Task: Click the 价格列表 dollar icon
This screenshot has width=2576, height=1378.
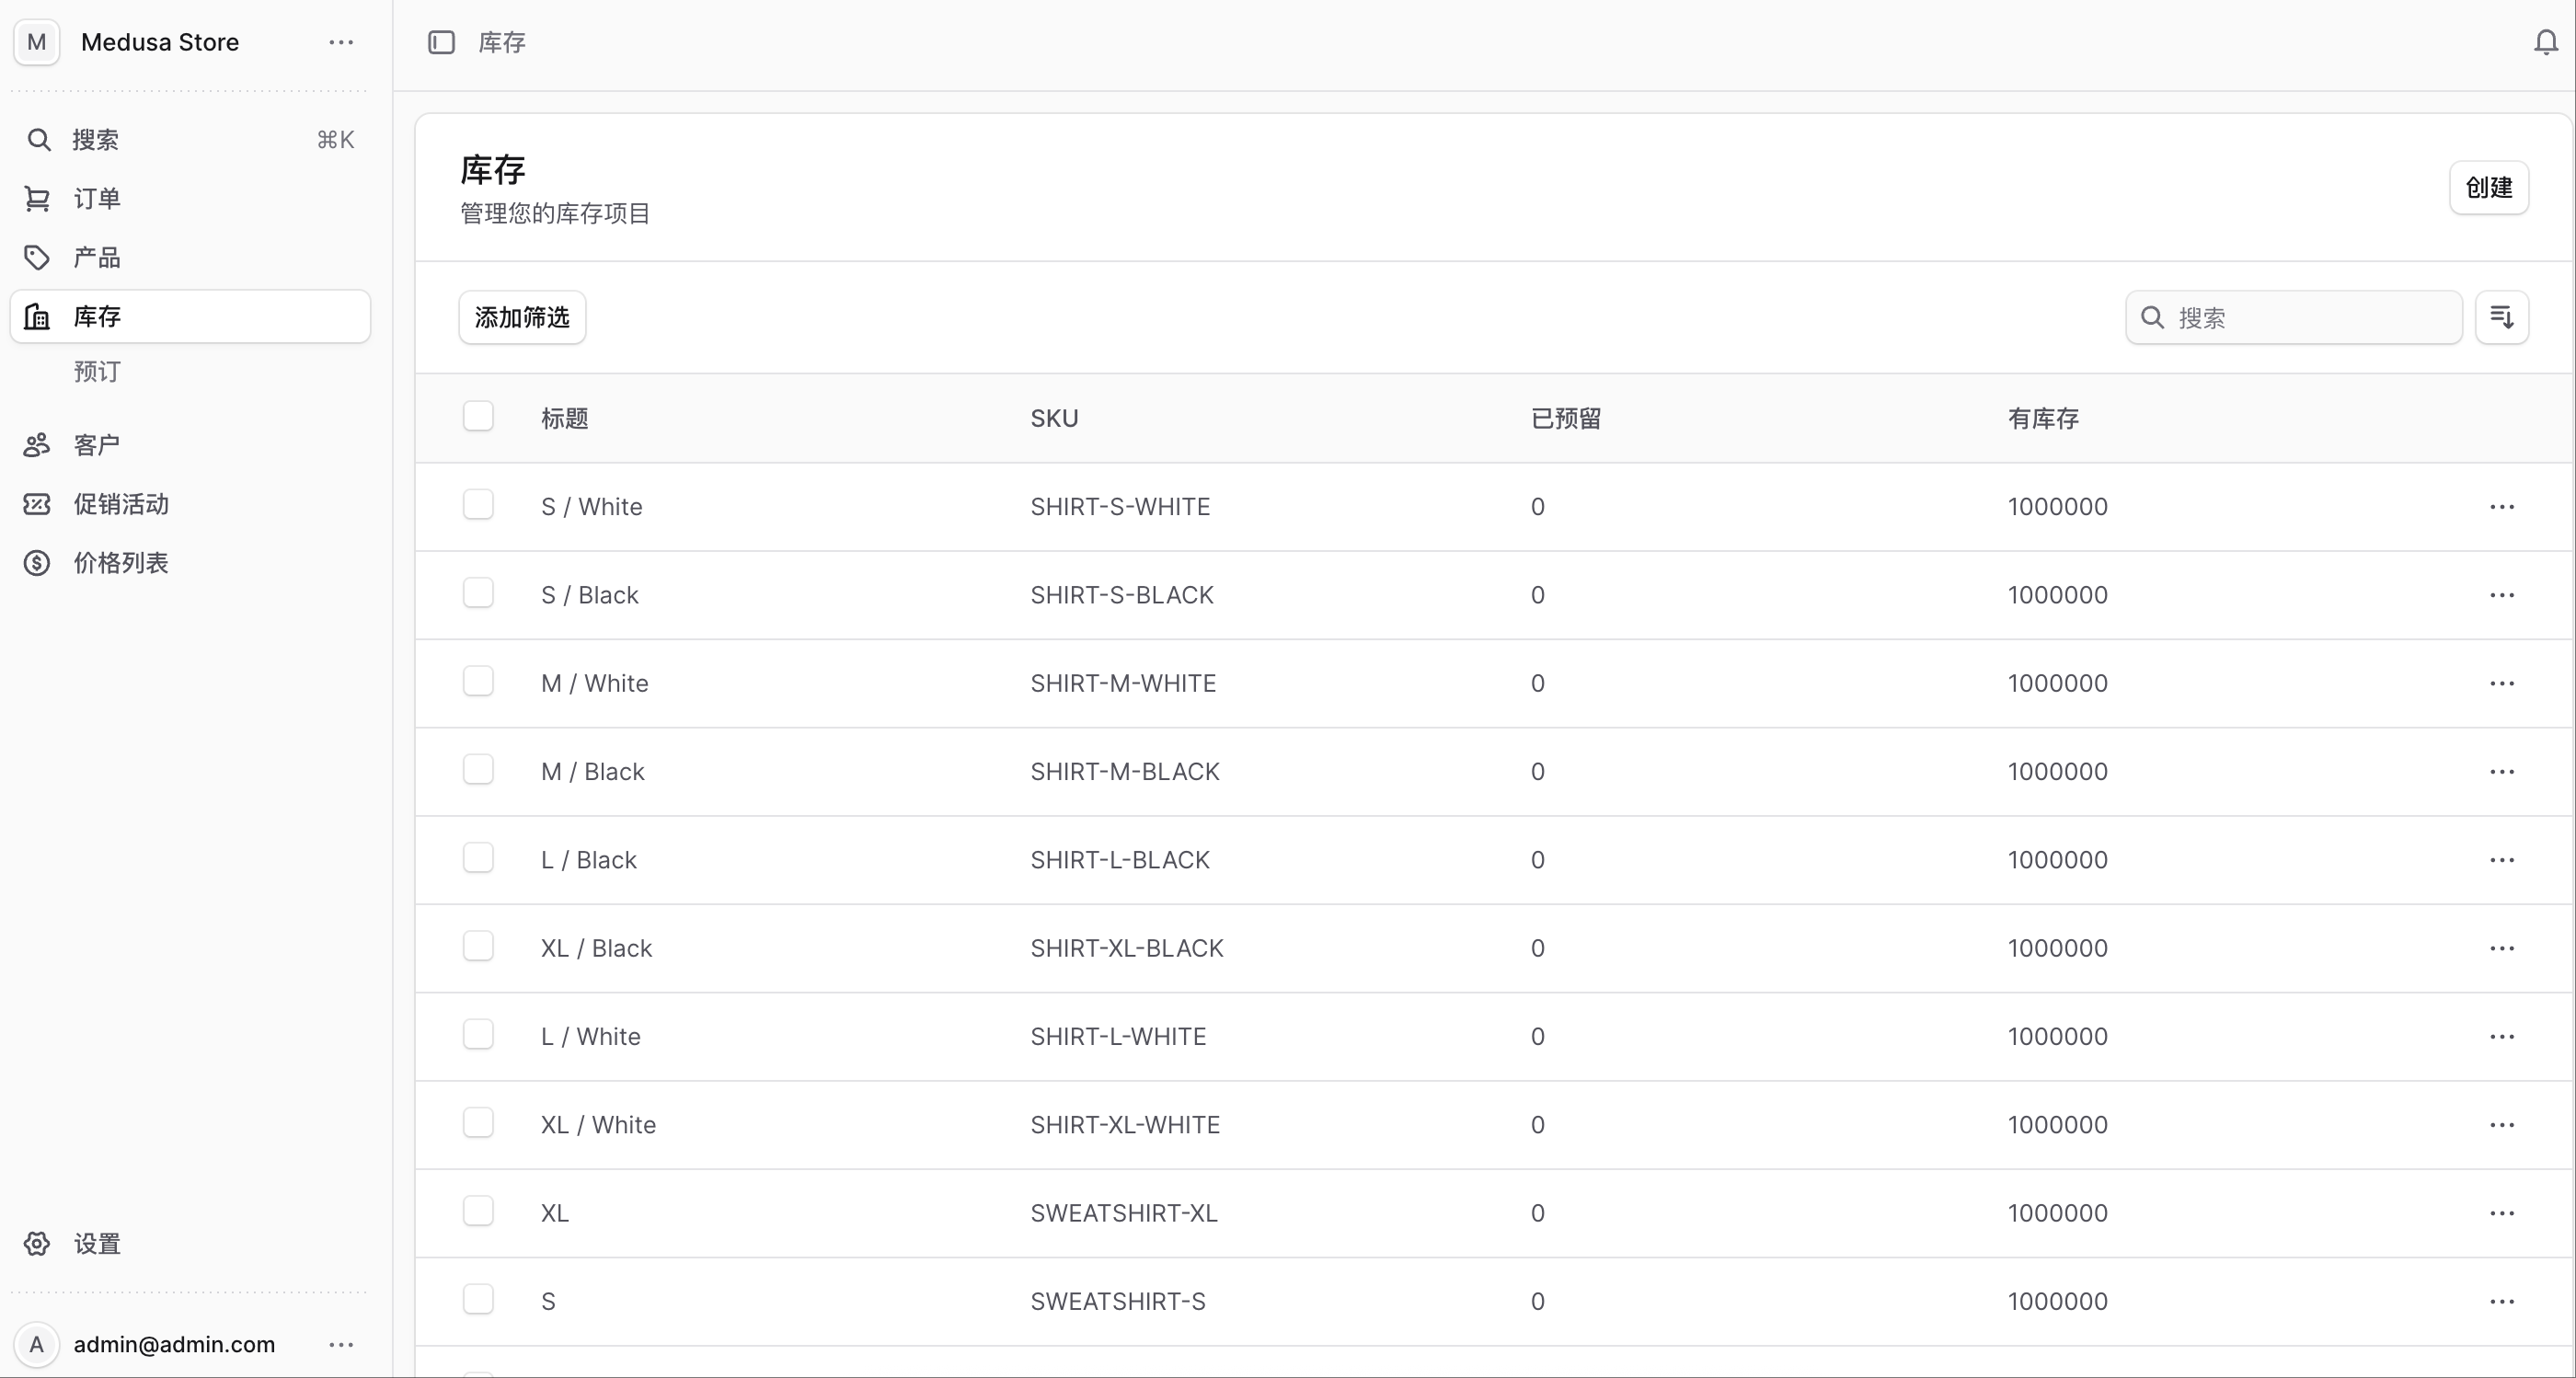Action: [x=37, y=563]
